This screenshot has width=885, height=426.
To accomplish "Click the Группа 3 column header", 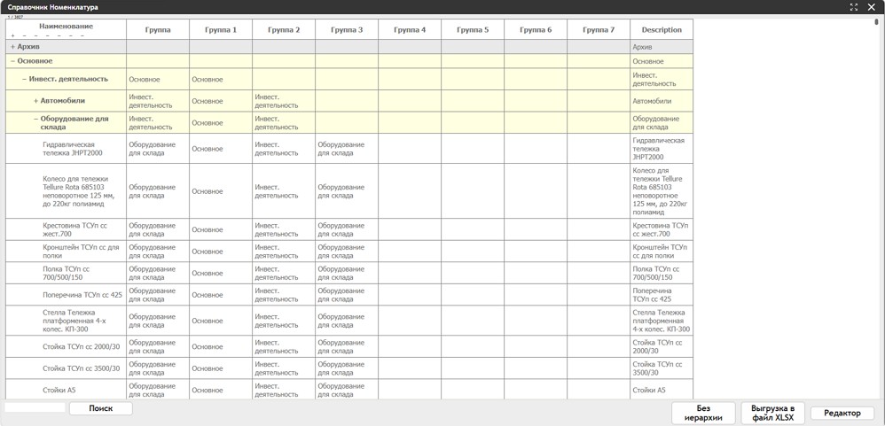I will coord(347,30).
